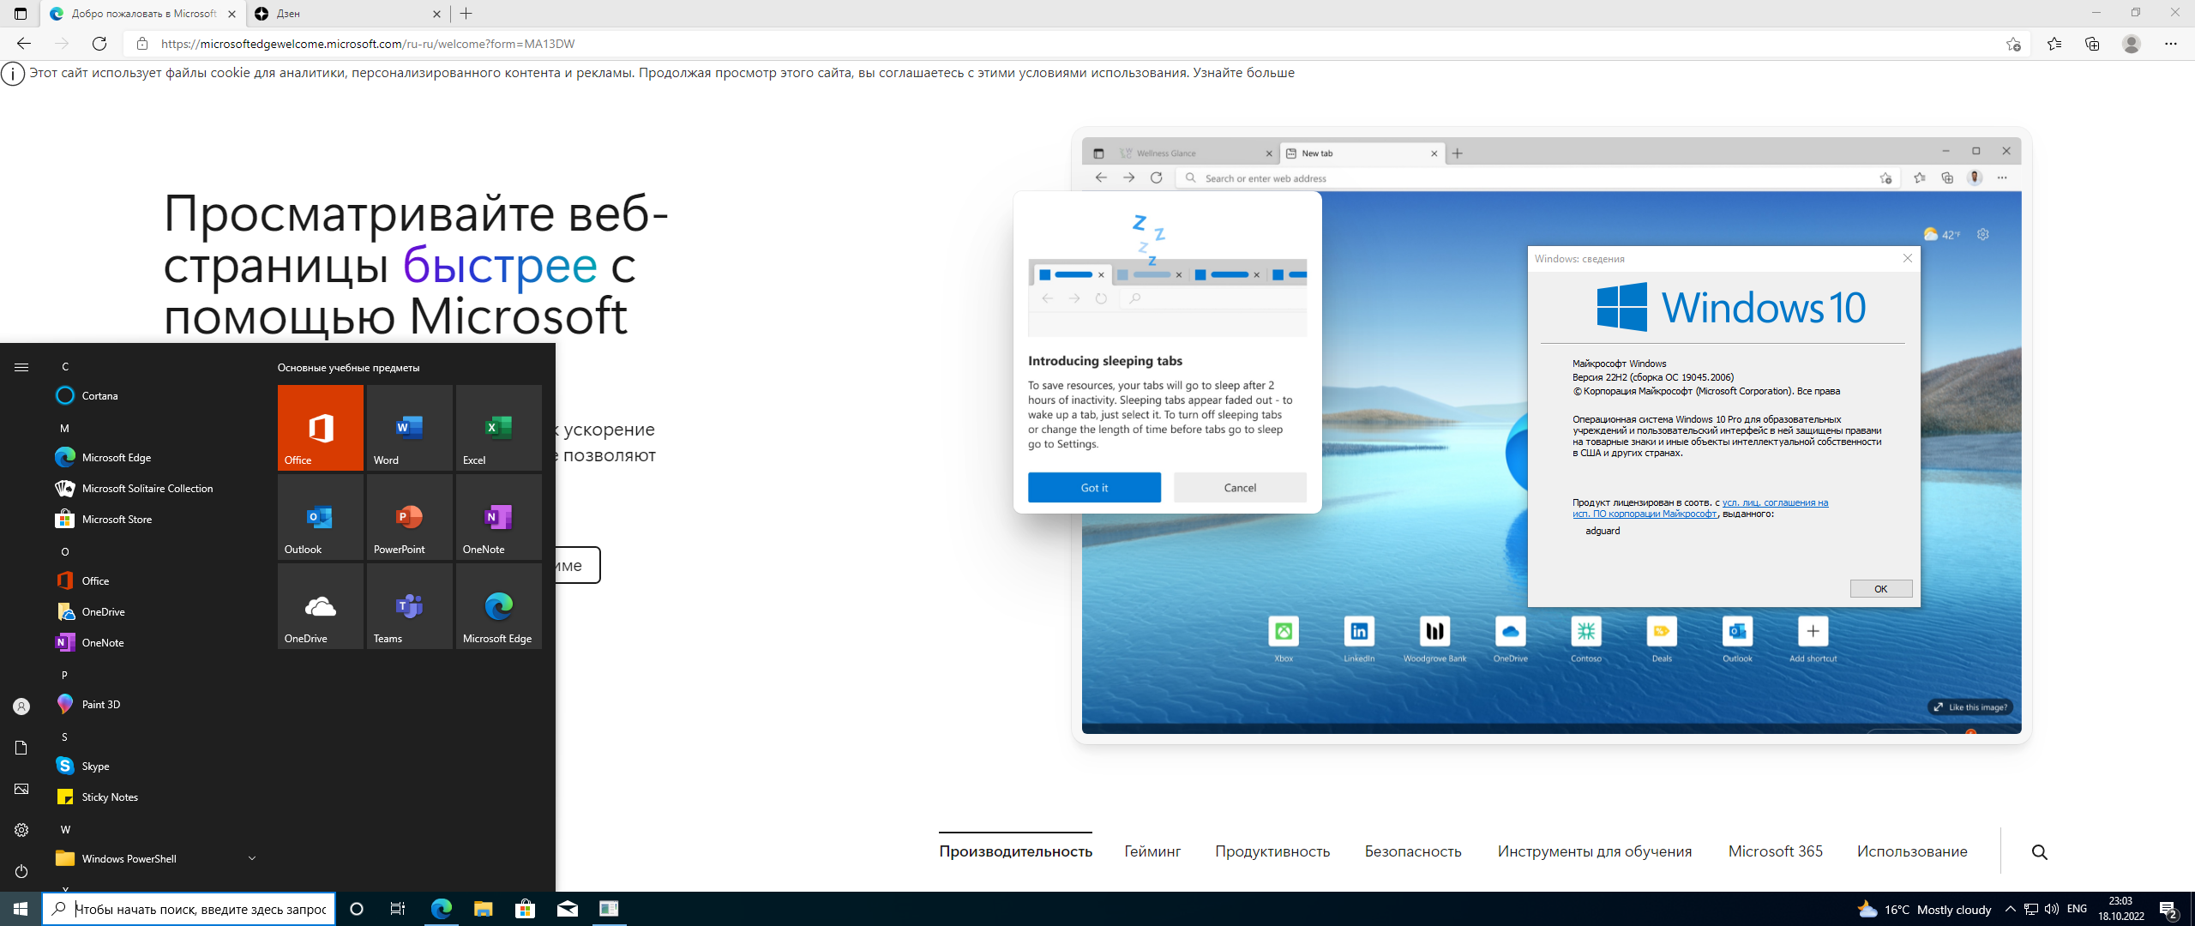Click 'Got it' button in sleeping tabs dialog

coord(1093,487)
